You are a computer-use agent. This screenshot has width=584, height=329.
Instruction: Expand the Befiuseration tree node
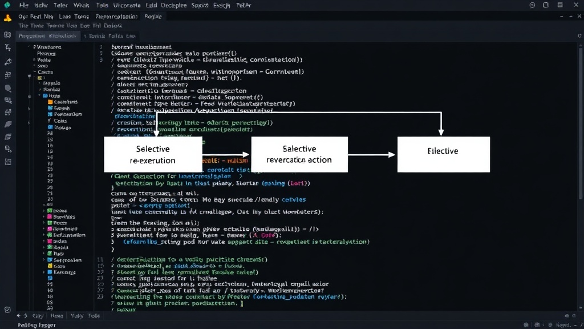44,235
